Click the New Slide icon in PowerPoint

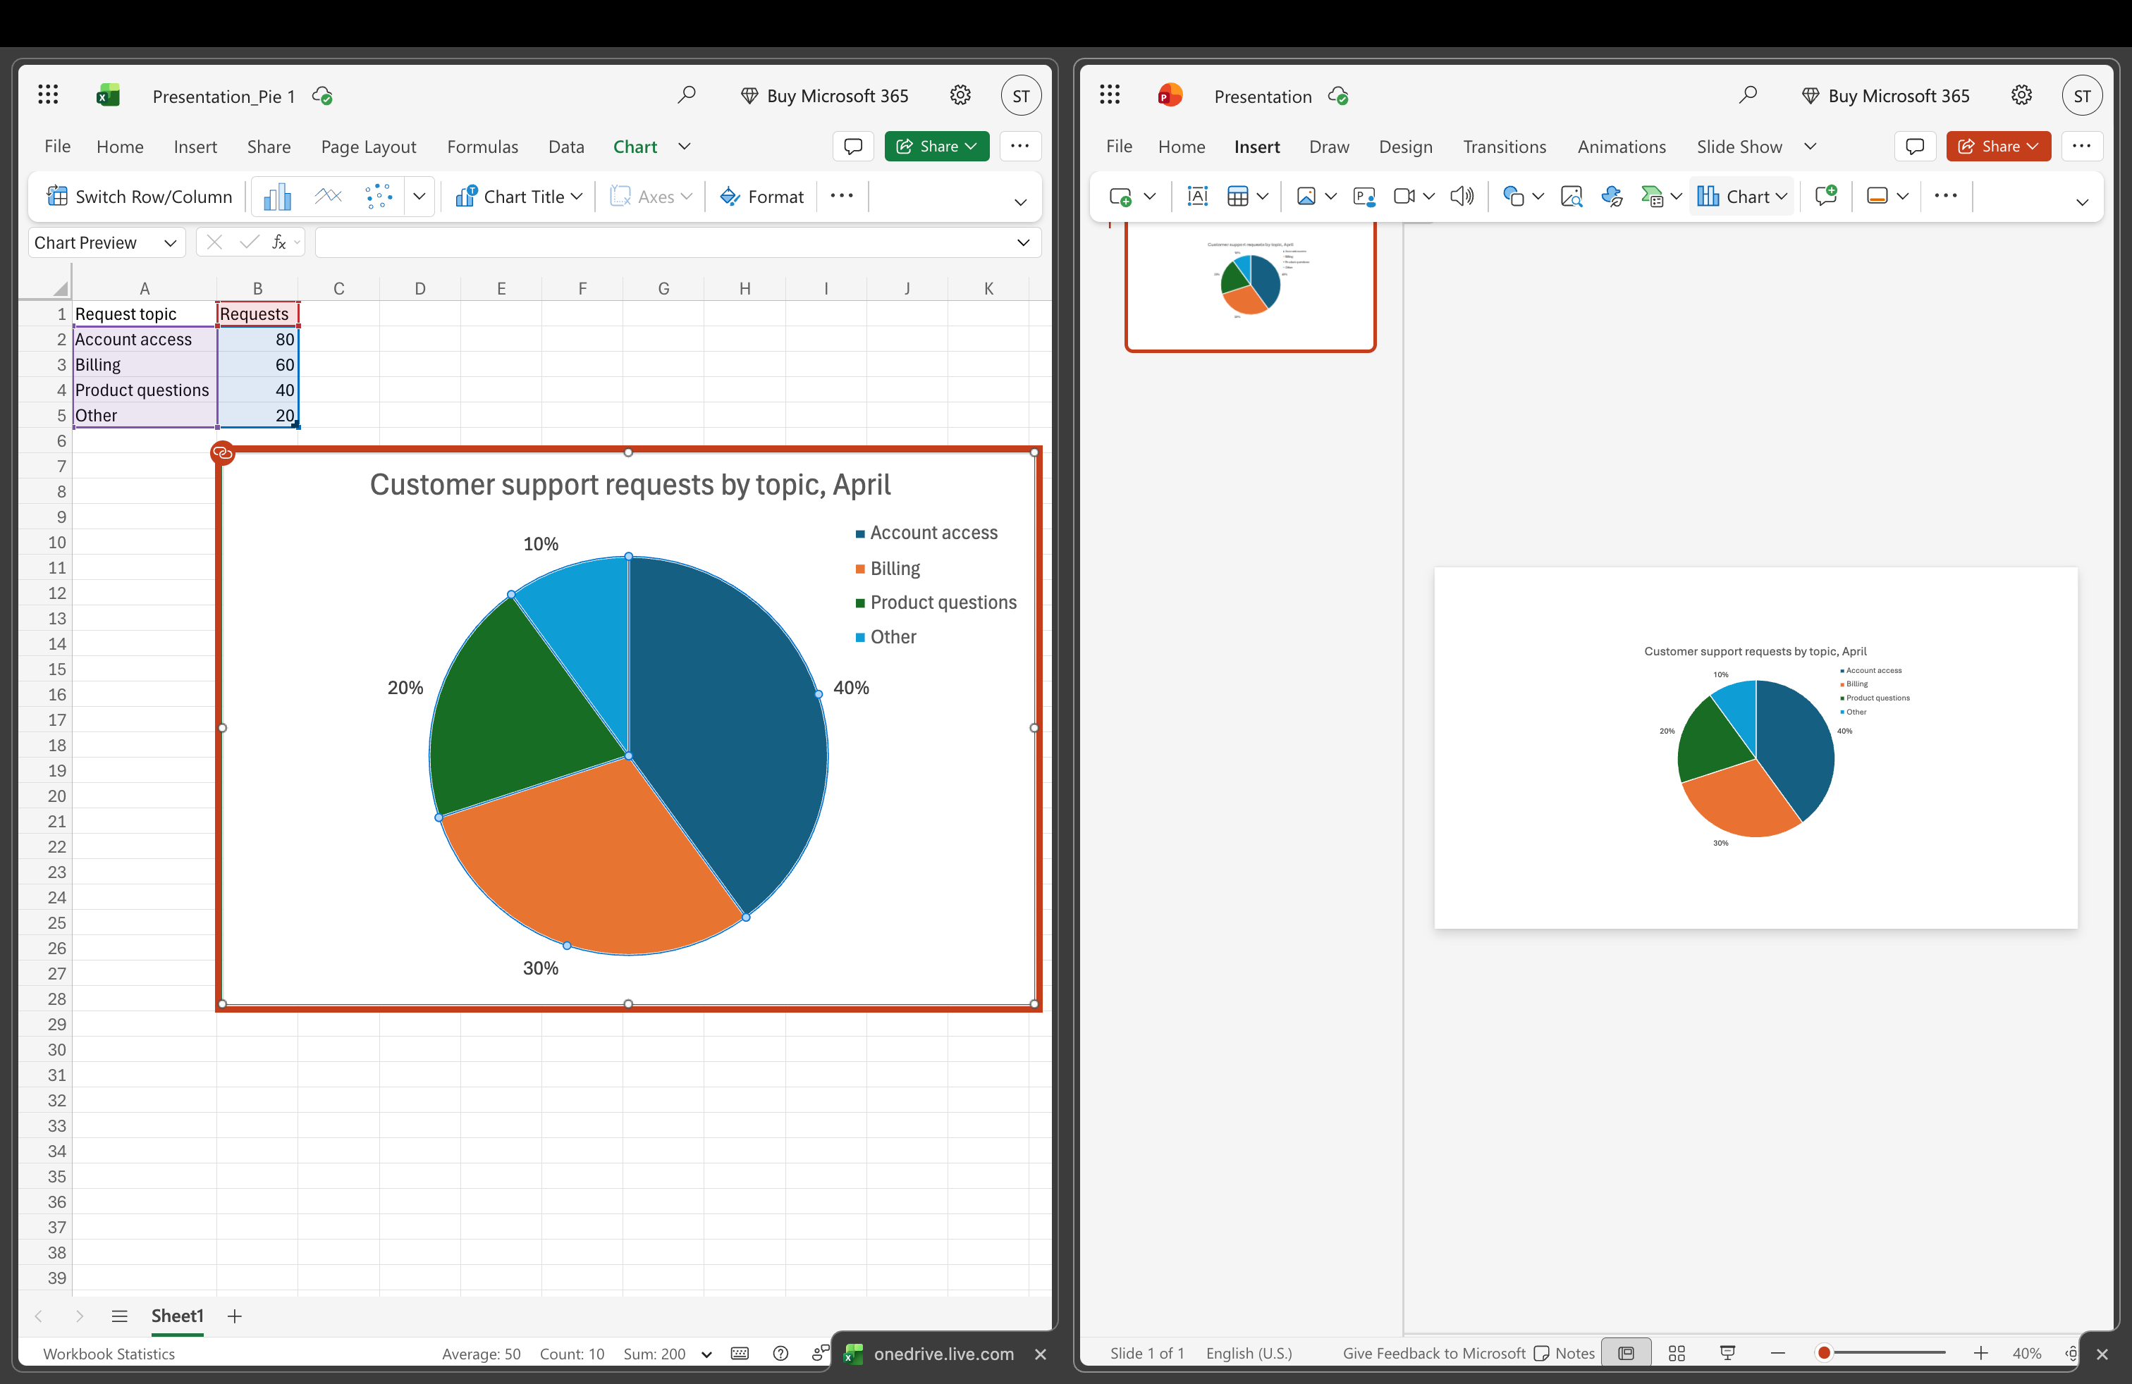(1121, 196)
